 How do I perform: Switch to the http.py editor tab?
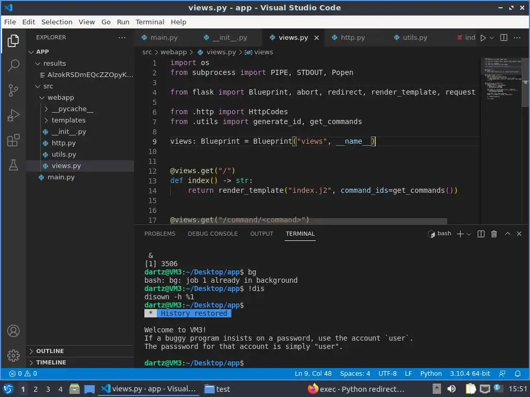click(x=352, y=37)
